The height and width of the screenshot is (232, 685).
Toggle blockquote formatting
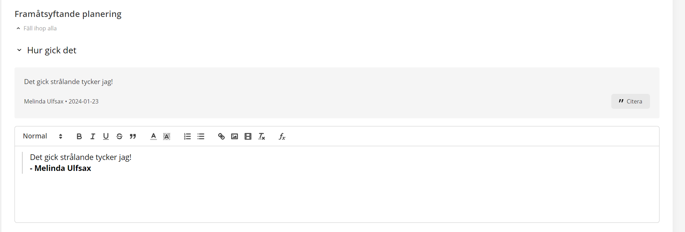(133, 136)
